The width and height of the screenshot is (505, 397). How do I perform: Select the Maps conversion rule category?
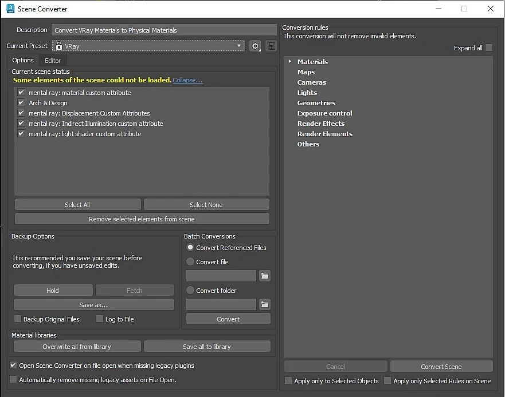point(306,72)
